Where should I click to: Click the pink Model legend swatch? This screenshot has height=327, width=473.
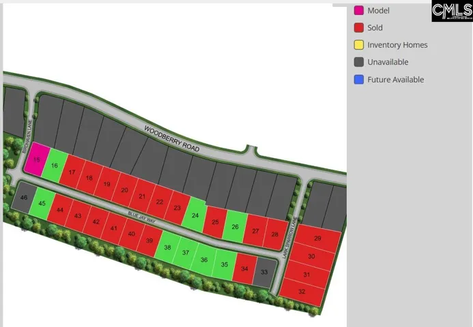(x=358, y=10)
